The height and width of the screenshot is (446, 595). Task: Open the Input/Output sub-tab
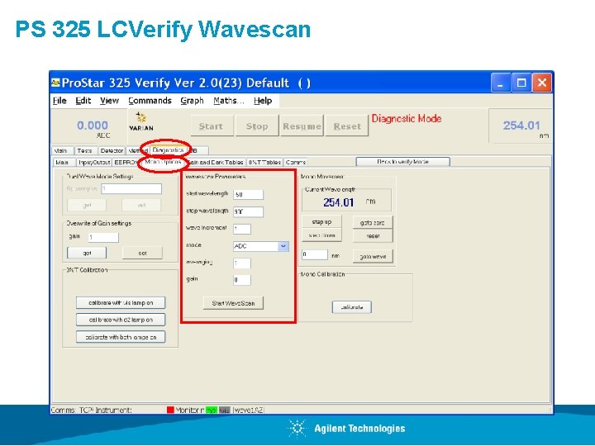pos(93,163)
